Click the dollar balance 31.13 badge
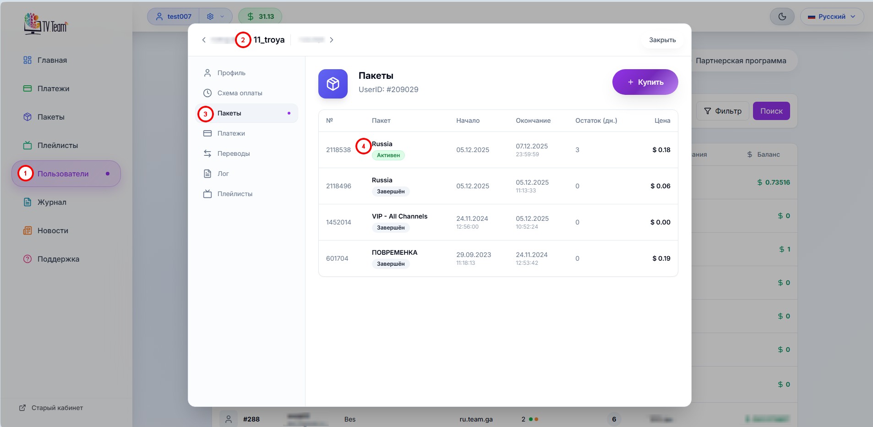Screen dimensions: 873x427 (260, 16)
